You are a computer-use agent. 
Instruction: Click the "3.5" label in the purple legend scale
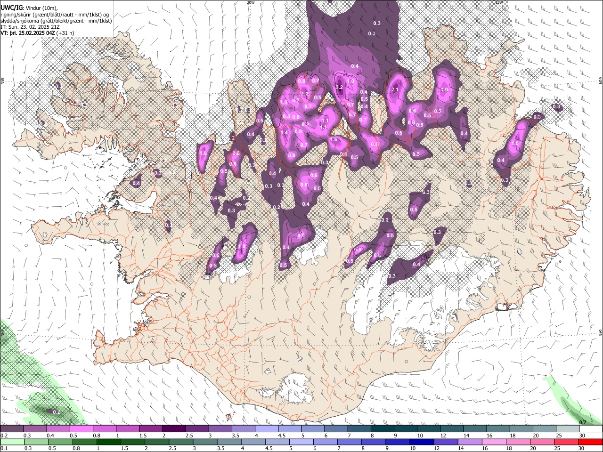point(236,436)
